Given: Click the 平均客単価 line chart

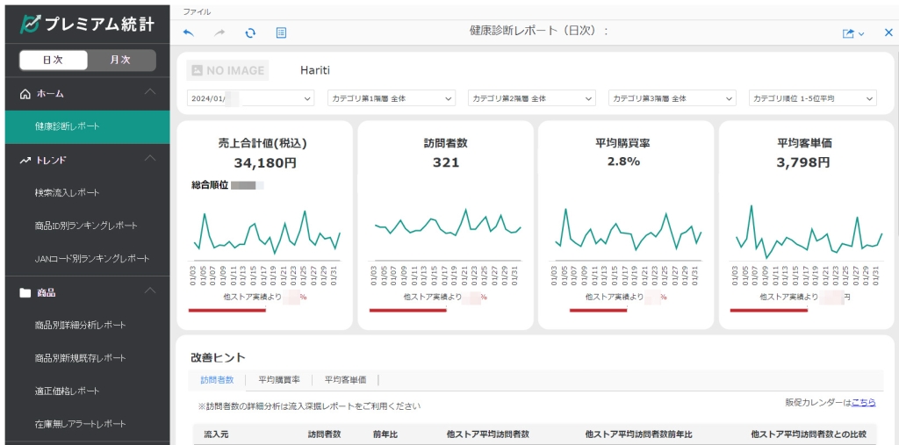Looking at the screenshot, I should 809,234.
